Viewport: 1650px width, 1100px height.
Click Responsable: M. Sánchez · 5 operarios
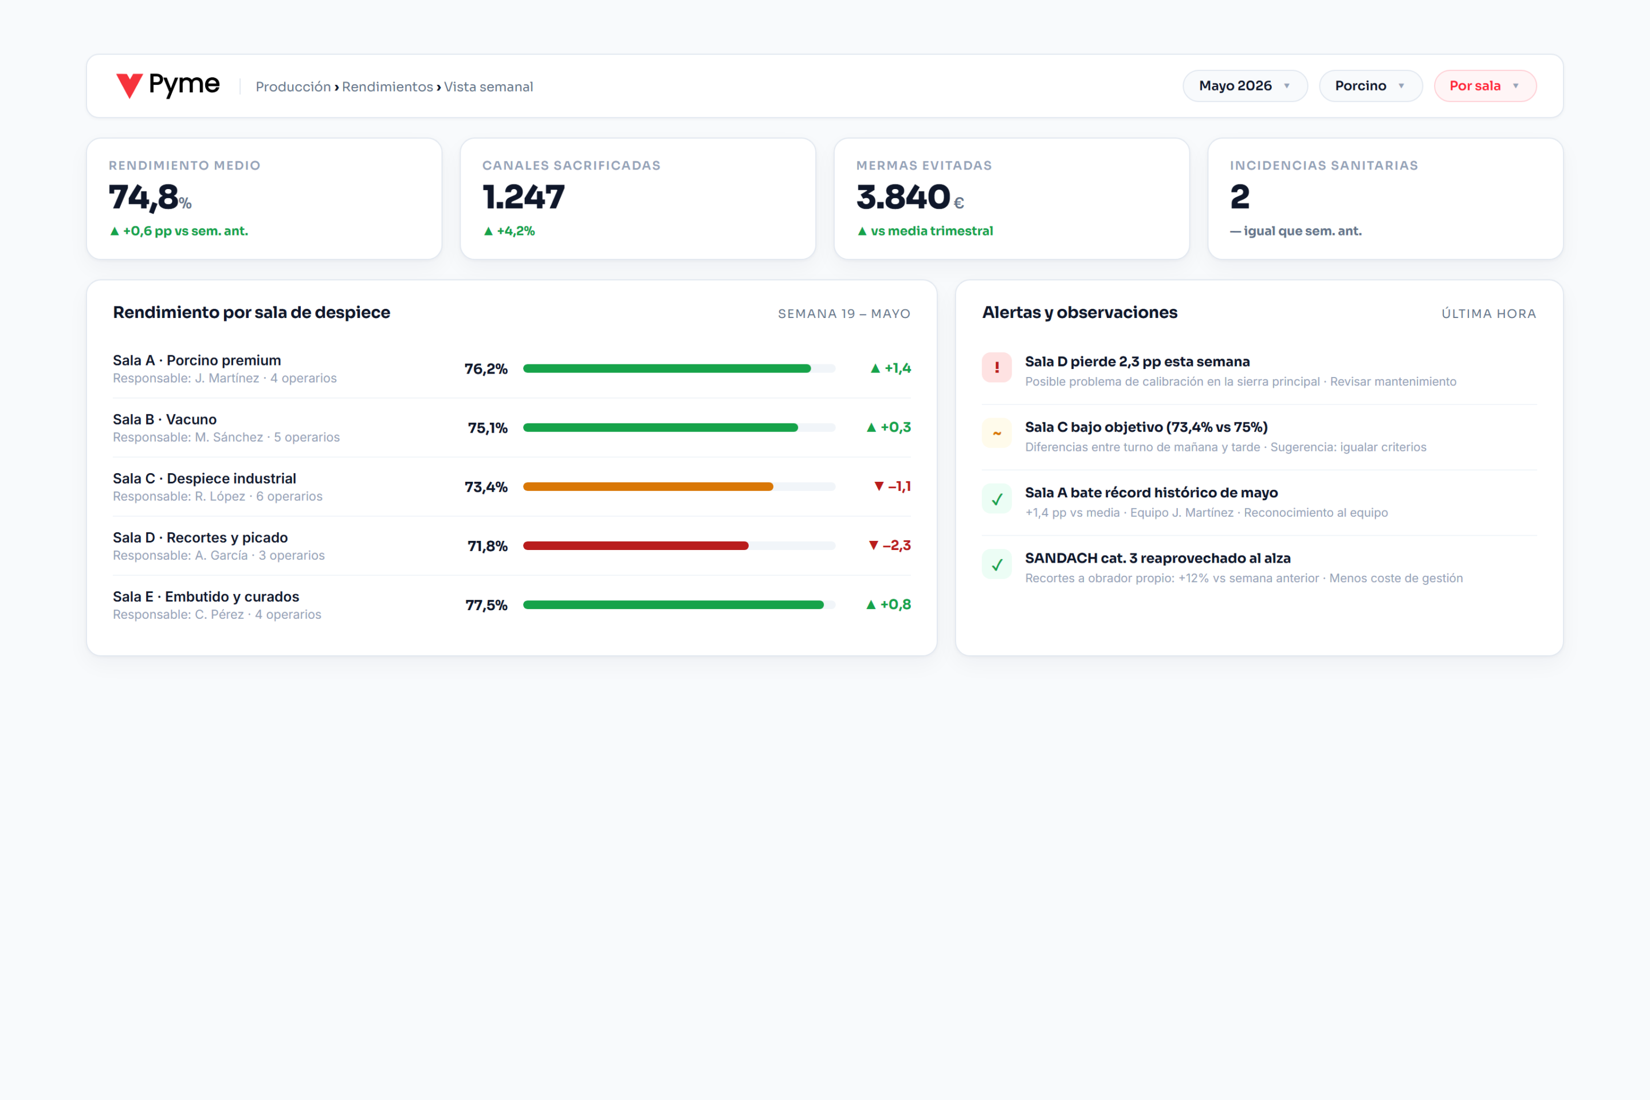226,437
